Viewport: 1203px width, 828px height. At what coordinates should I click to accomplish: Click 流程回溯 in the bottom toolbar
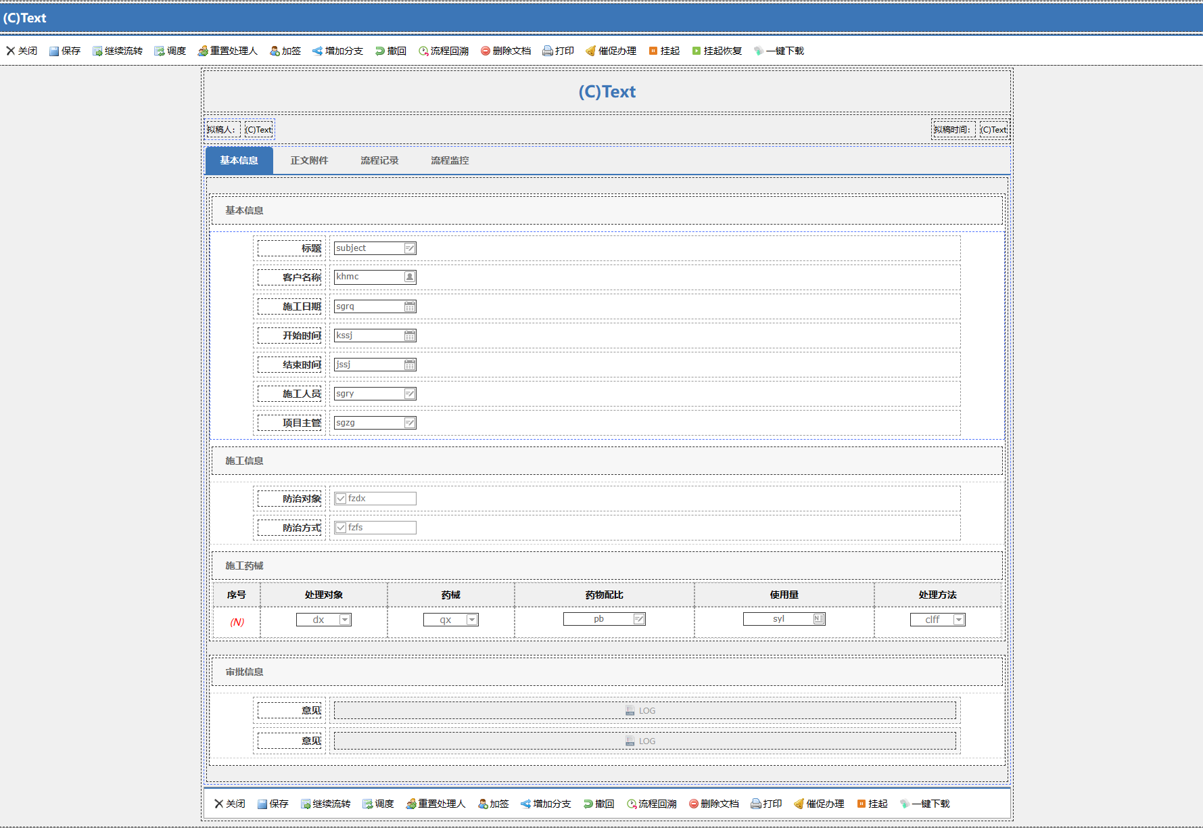652,804
